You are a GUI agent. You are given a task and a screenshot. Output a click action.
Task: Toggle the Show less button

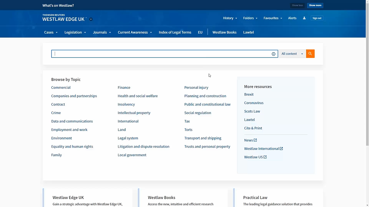click(x=297, y=5)
